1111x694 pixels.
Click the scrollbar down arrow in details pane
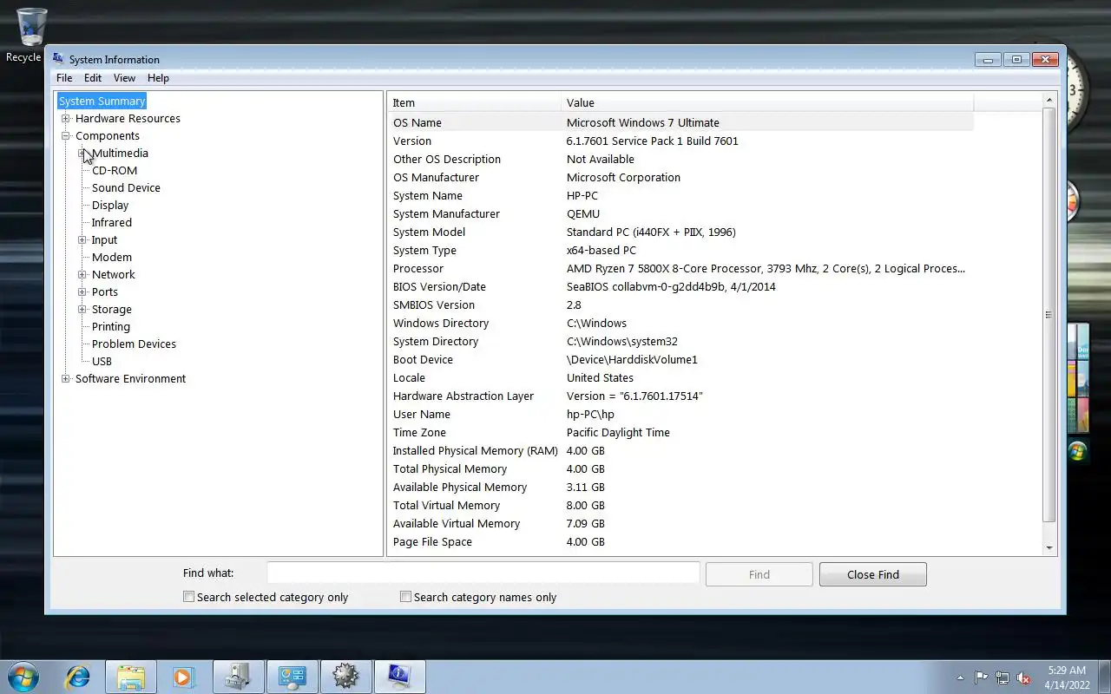1049,547
